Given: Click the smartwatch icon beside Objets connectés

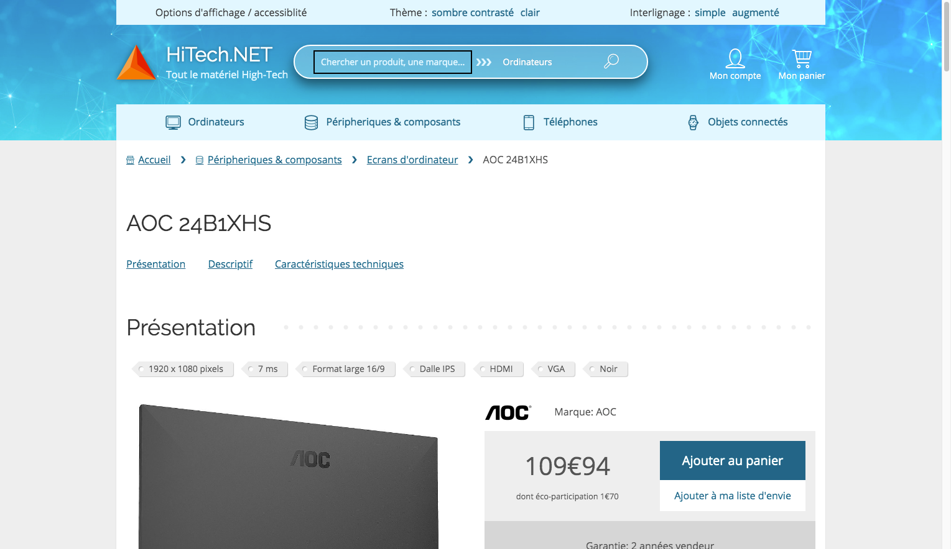Looking at the screenshot, I should [x=693, y=122].
